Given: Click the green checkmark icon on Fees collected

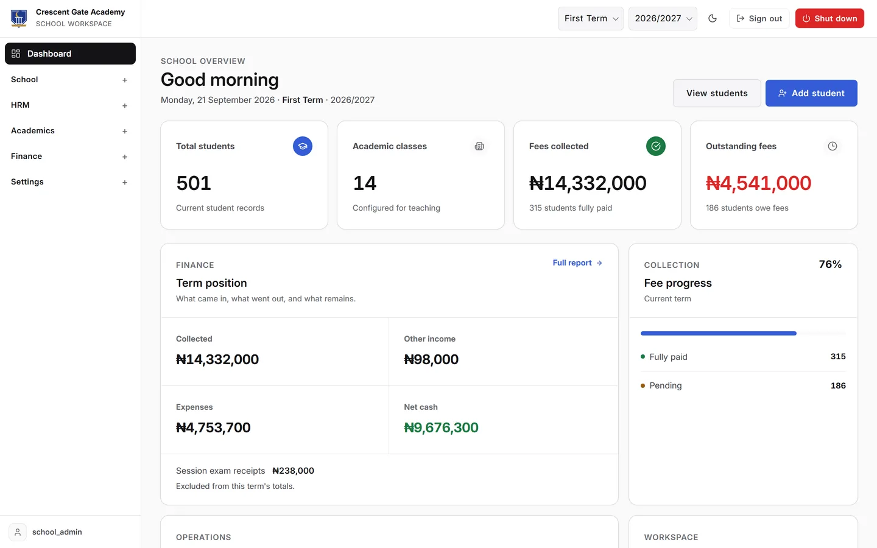Looking at the screenshot, I should coord(656,146).
